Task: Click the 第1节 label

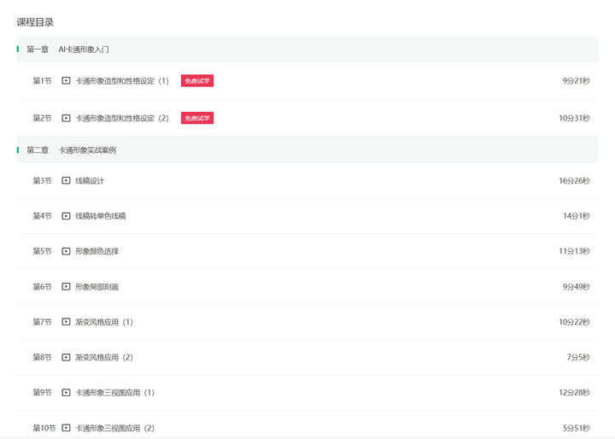Action: [x=42, y=81]
